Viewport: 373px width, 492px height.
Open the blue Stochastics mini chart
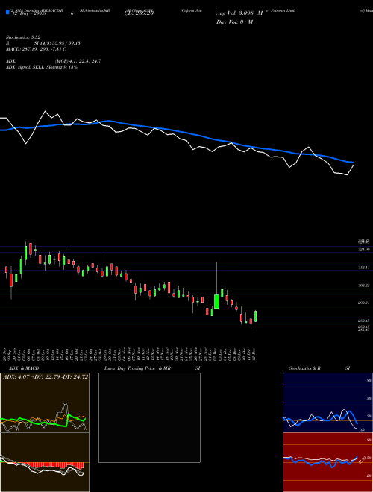point(327,403)
